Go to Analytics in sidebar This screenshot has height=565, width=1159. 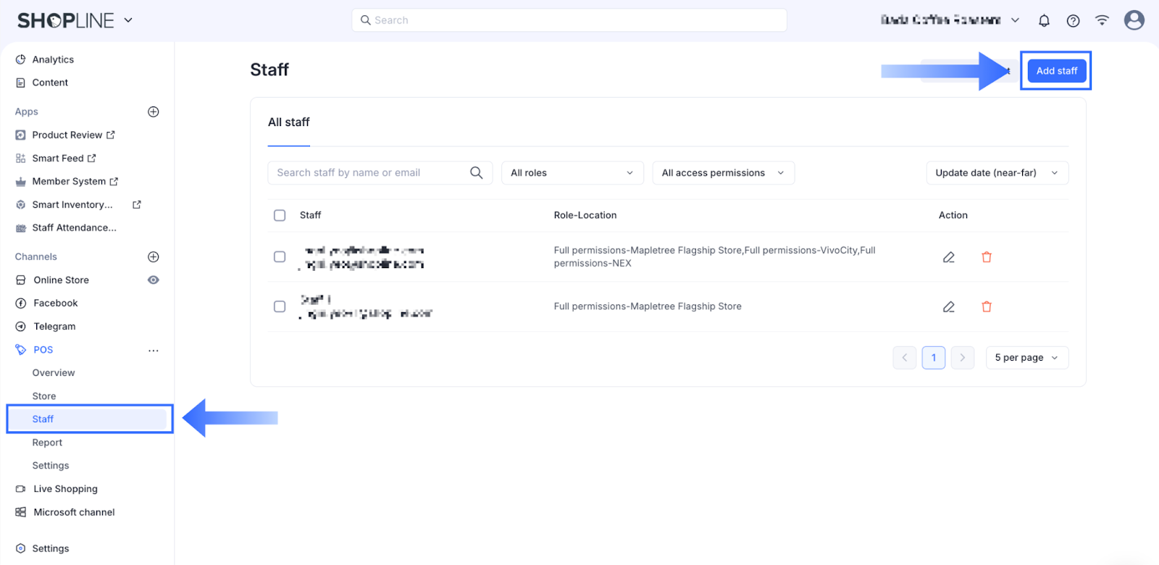[53, 59]
